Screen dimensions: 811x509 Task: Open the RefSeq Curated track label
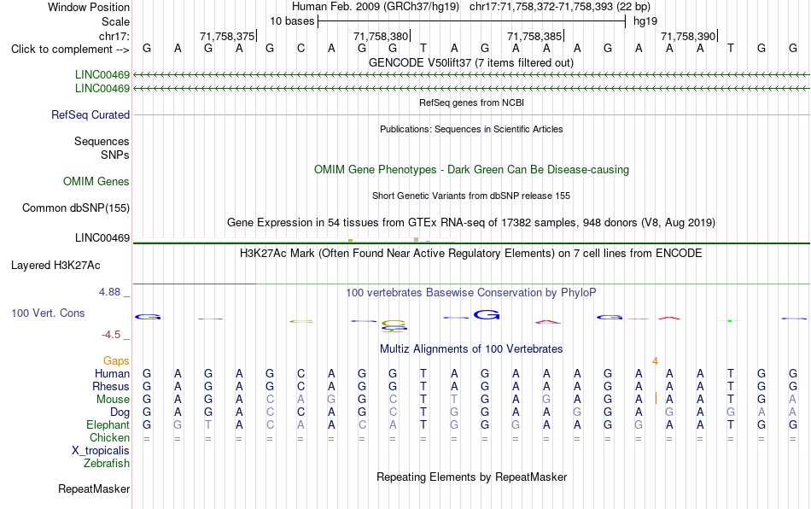click(x=90, y=114)
